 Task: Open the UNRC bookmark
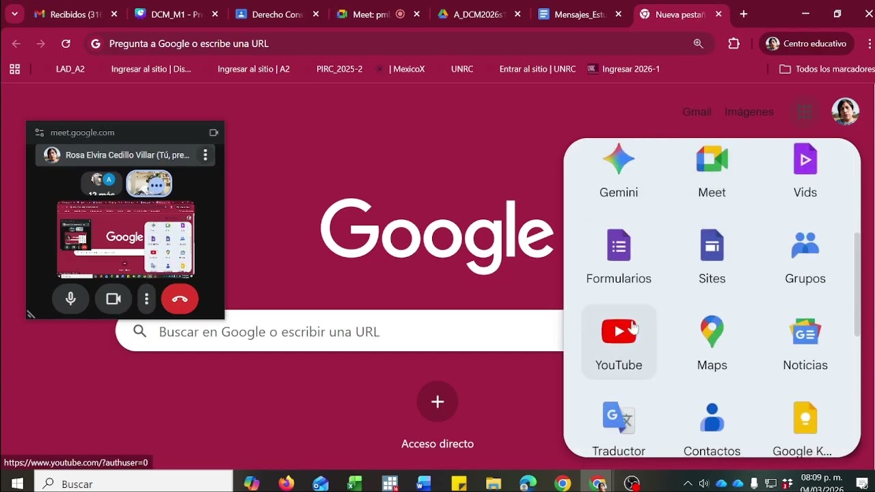click(462, 69)
